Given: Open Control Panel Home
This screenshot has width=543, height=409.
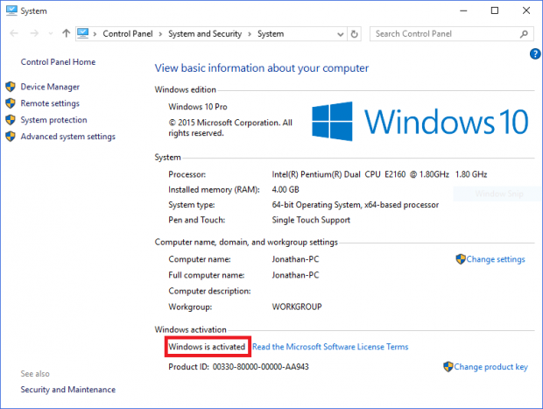Looking at the screenshot, I should [x=58, y=62].
